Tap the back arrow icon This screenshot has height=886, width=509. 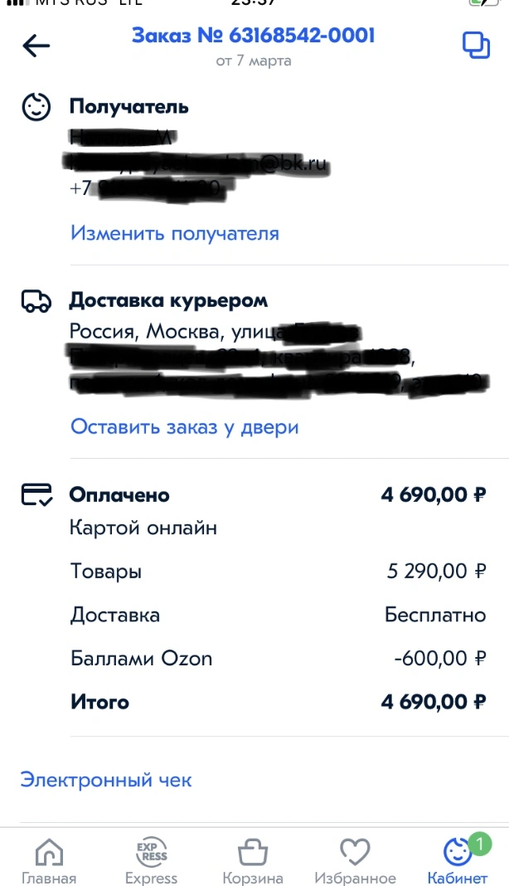coord(36,46)
